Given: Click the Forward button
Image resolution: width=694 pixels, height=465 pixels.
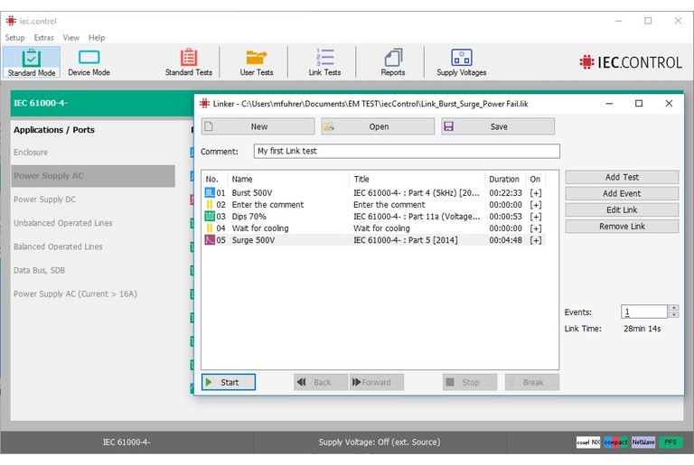Looking at the screenshot, I should pyautogui.click(x=377, y=382).
